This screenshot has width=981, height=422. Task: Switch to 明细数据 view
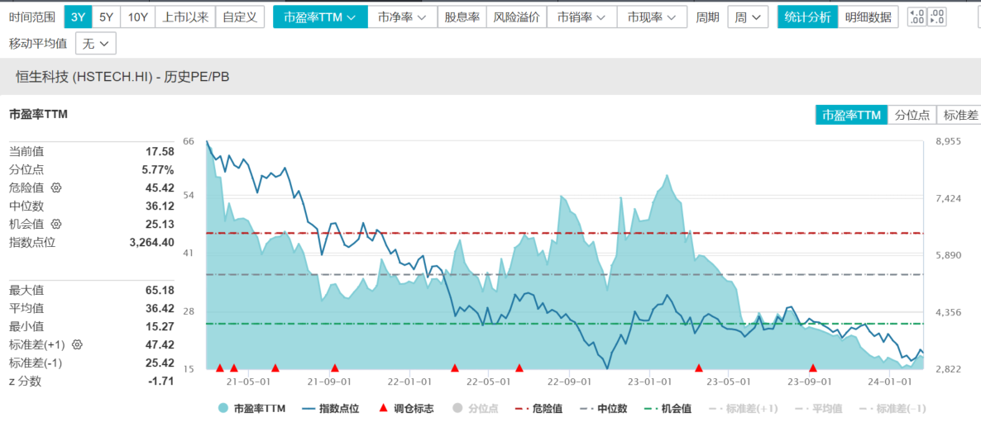click(x=868, y=17)
